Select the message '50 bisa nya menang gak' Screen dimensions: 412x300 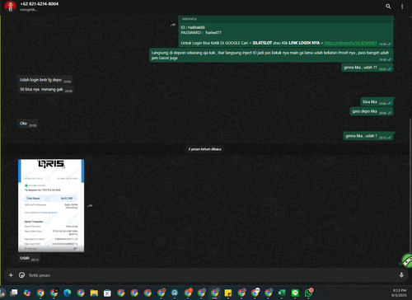click(x=45, y=89)
